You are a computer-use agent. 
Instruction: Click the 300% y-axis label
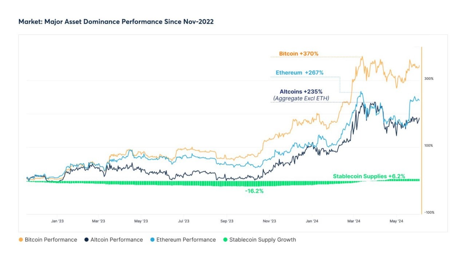429,79
